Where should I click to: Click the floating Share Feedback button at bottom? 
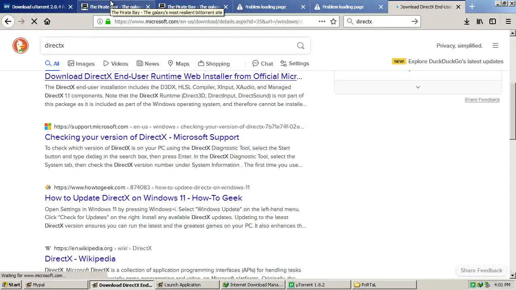point(481,270)
